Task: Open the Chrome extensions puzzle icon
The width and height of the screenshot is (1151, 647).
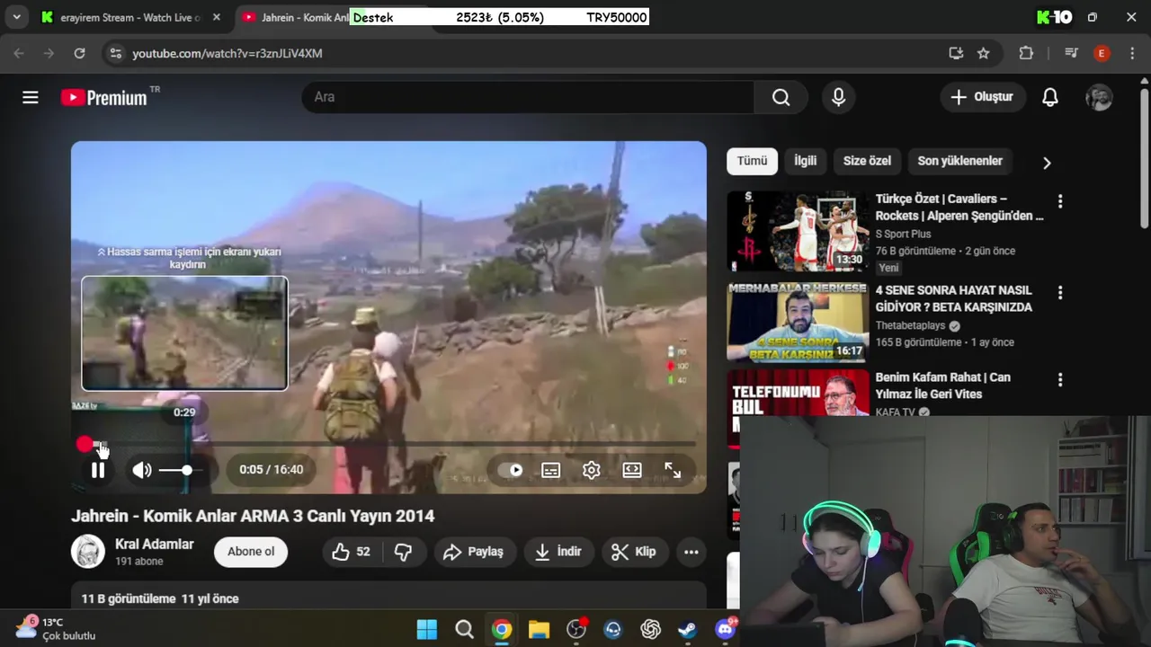Action: (1026, 53)
